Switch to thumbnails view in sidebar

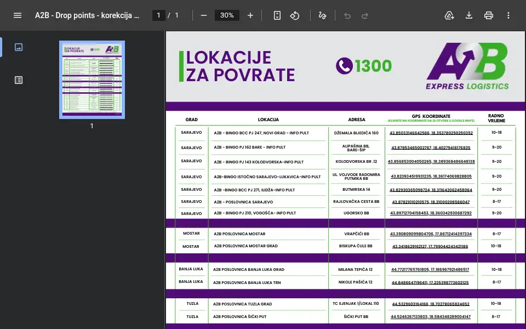[19, 47]
